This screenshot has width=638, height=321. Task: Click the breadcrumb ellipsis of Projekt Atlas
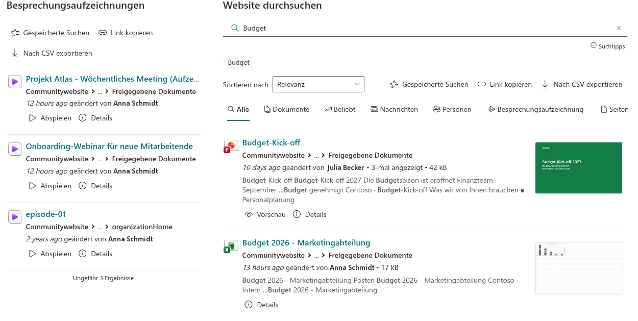pos(100,91)
